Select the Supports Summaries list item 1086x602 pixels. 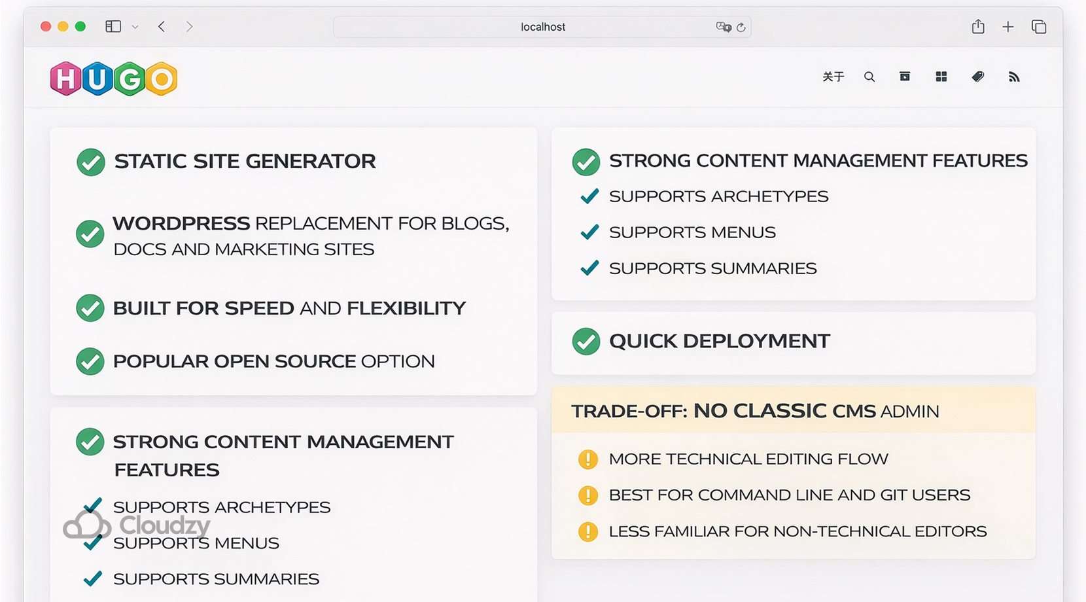712,268
